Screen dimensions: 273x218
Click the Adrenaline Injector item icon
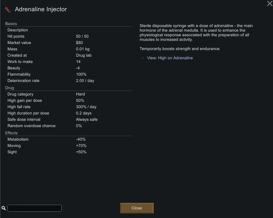pos(7,9)
